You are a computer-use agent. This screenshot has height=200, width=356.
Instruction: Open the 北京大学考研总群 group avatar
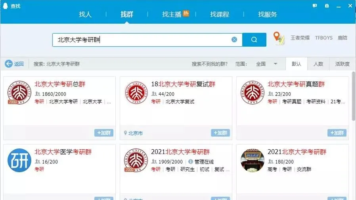19,92
